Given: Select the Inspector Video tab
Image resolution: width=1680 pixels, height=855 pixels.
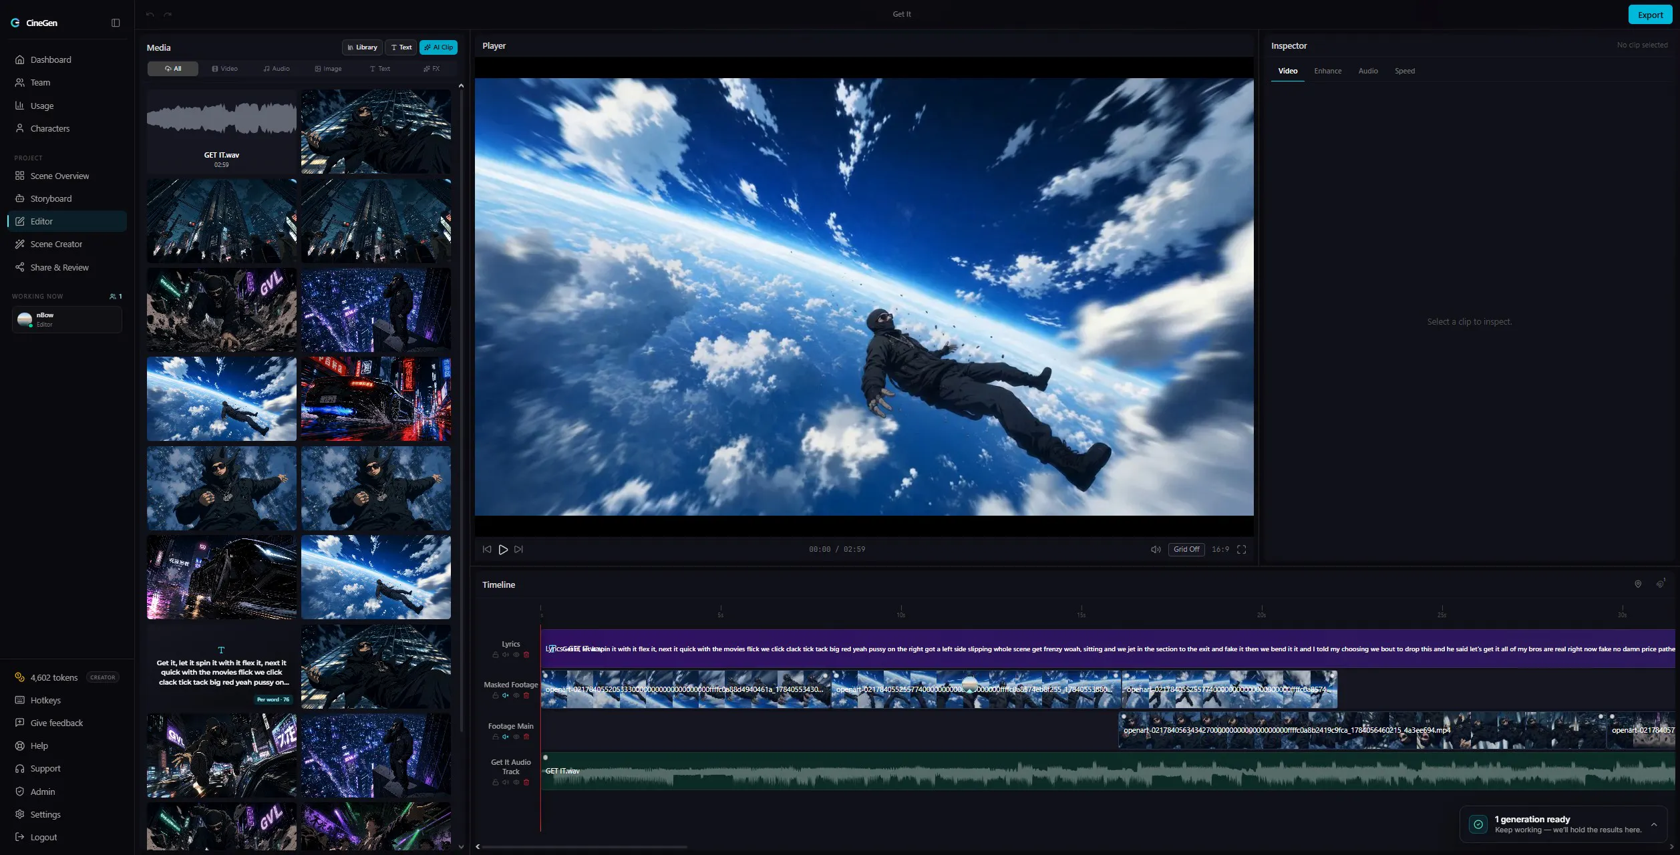Looking at the screenshot, I should [1287, 71].
